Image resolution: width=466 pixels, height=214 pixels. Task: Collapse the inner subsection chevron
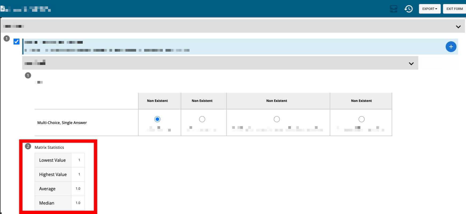pyautogui.click(x=411, y=64)
